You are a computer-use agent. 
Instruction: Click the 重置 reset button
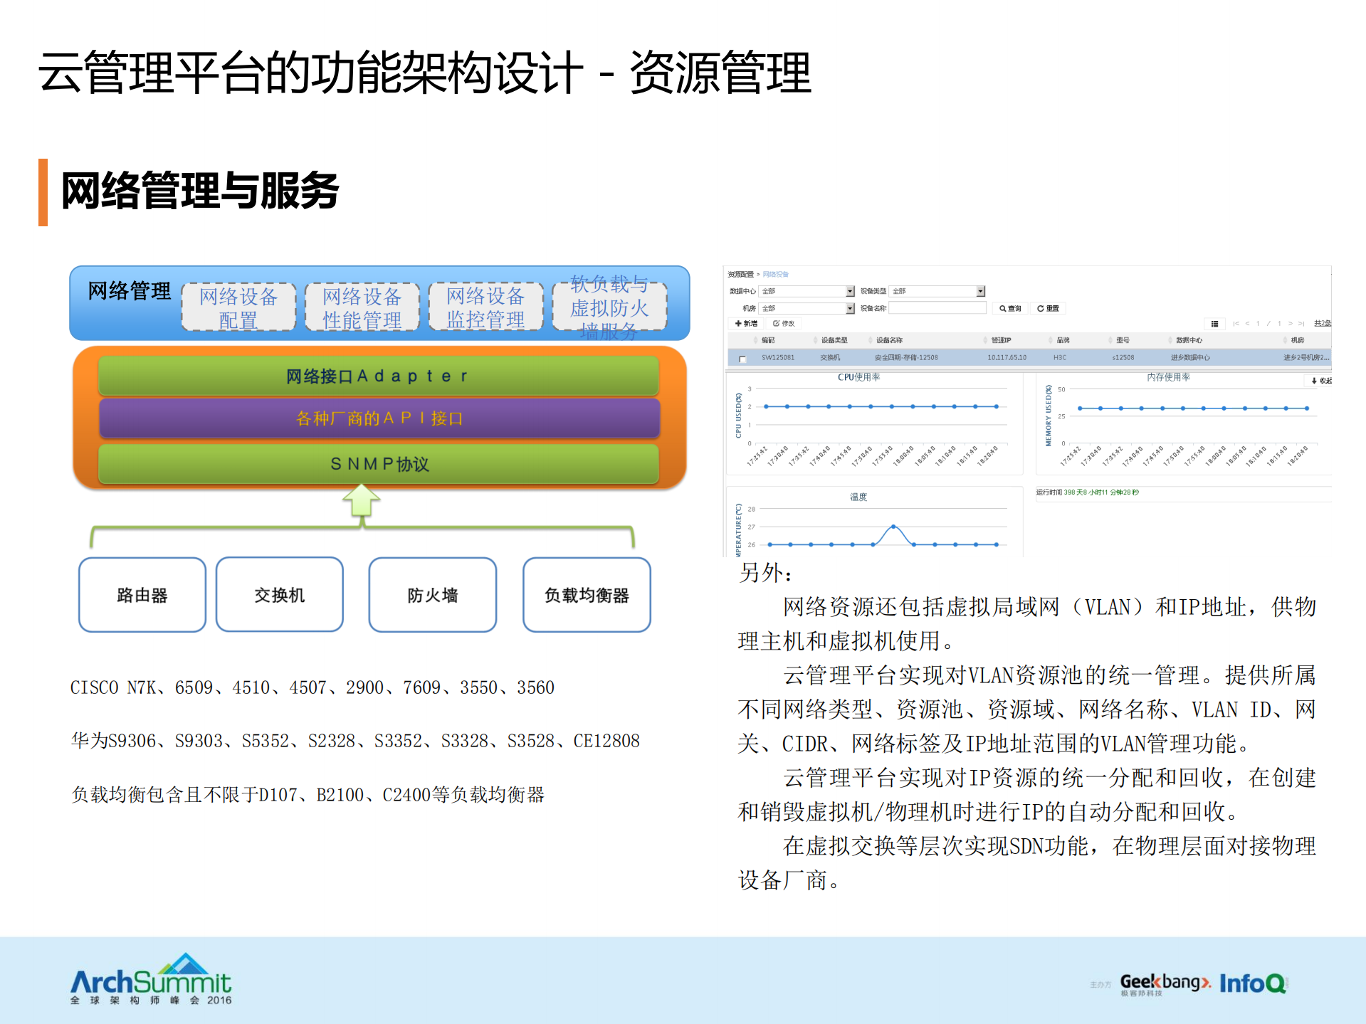1048,308
